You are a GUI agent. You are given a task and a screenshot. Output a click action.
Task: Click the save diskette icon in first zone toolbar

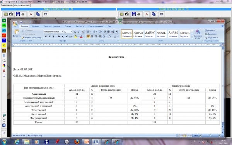pos(134,14)
